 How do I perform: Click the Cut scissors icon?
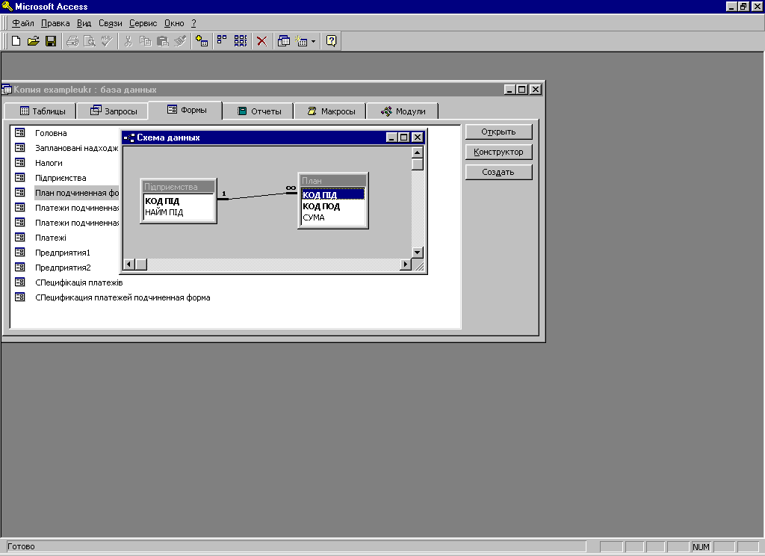coord(128,41)
